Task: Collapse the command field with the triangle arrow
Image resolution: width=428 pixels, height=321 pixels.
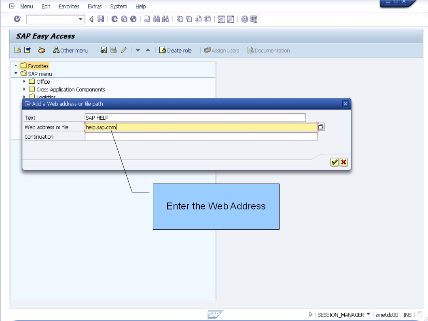Action: [91, 19]
